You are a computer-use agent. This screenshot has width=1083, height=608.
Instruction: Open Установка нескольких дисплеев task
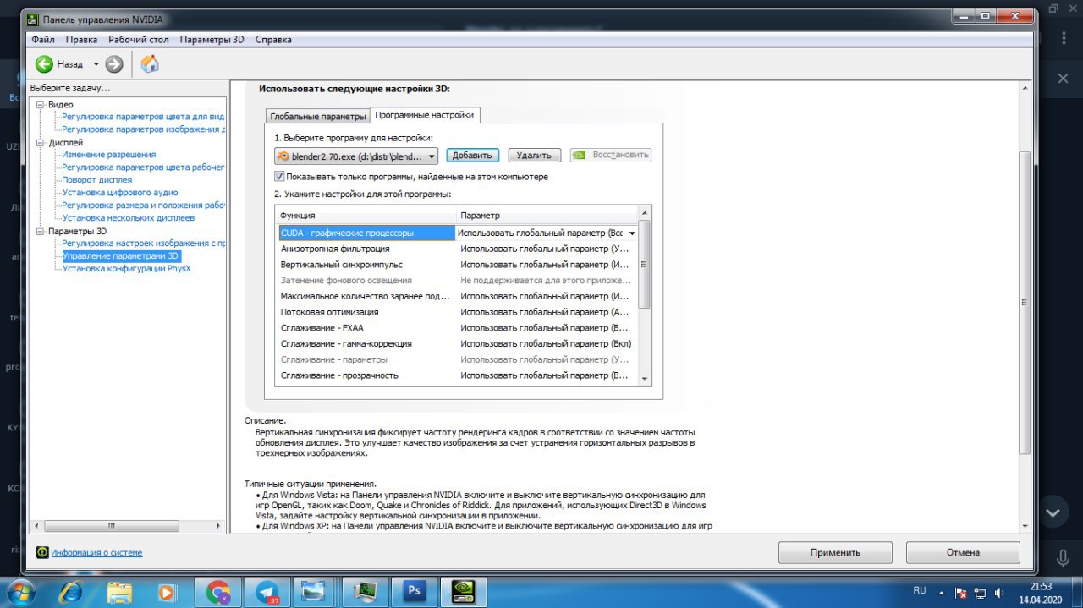coord(128,218)
